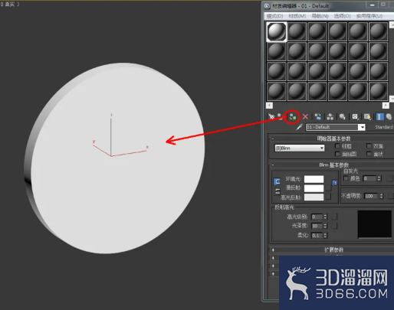
Task: Click the sample slots scroll-left arrow
Action: (269, 106)
